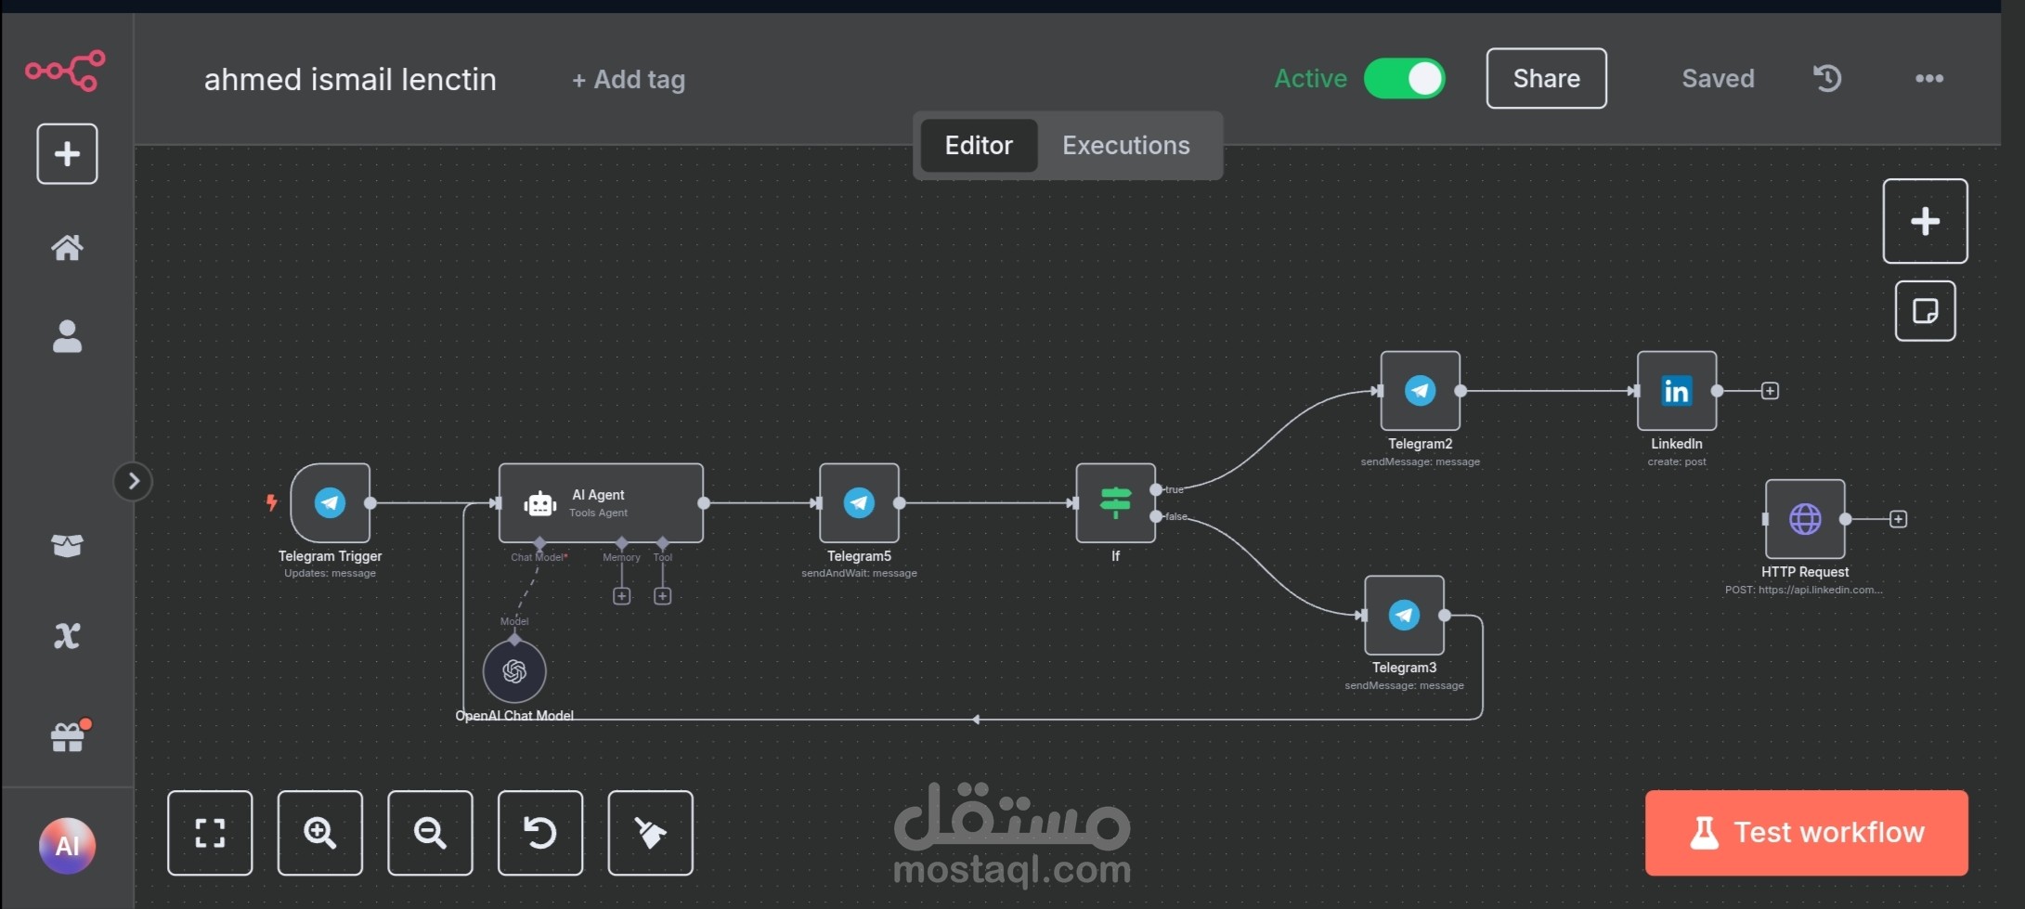This screenshot has width=2025, height=909.
Task: Tidy up the workflow with broom icon
Action: (650, 833)
